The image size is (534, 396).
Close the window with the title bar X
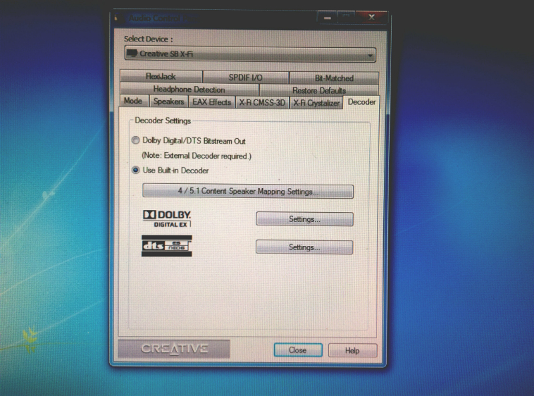372,17
